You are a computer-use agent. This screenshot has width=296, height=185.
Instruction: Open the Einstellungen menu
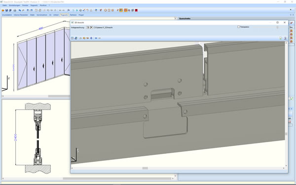(14, 5)
